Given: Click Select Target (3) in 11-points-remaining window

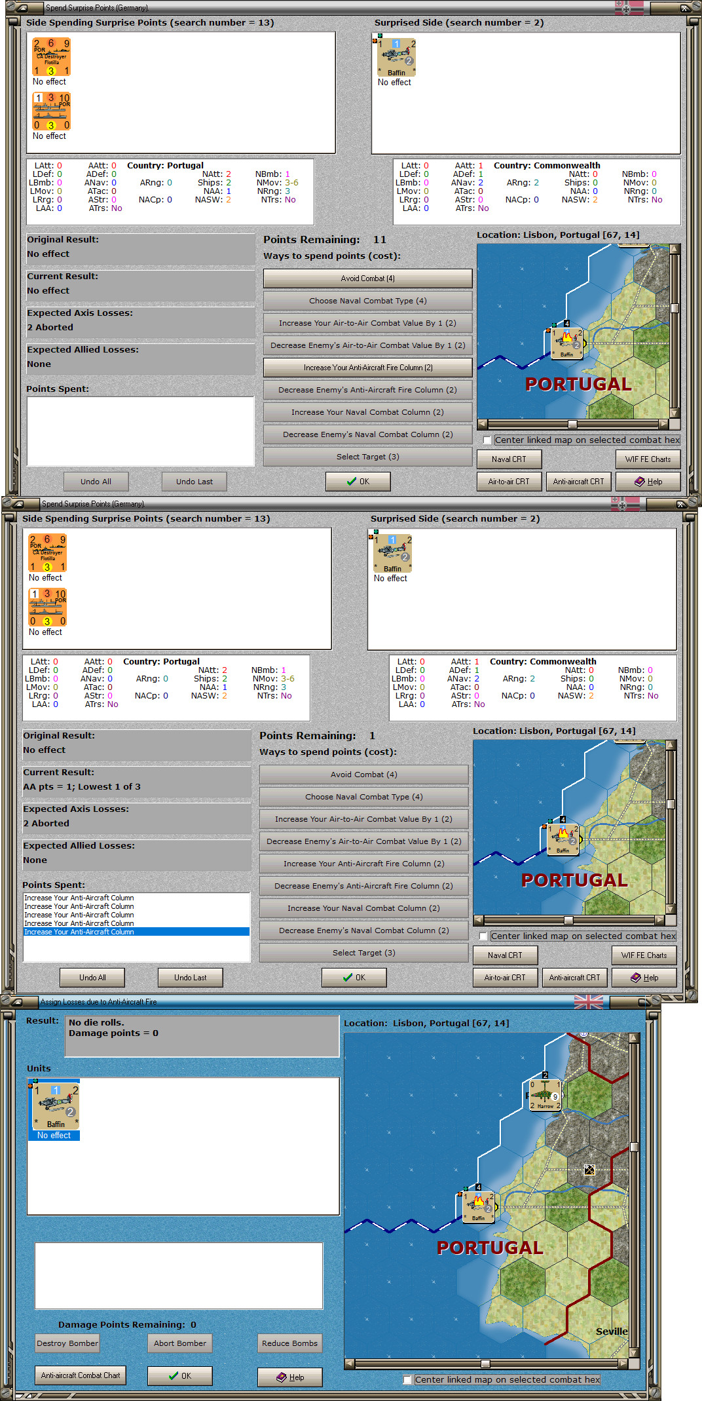Looking at the screenshot, I should point(367,457).
